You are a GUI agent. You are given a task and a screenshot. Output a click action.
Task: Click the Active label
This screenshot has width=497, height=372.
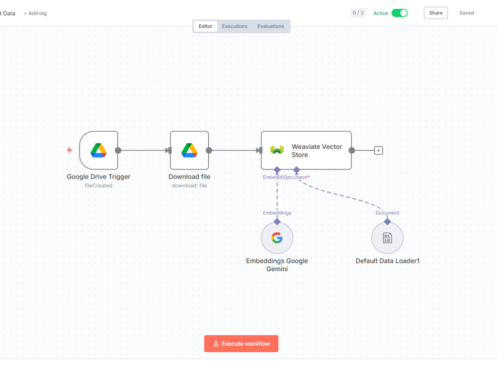[x=381, y=13]
